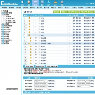Click the folder icon in row ID 18

pyautogui.click(x=29, y=44)
